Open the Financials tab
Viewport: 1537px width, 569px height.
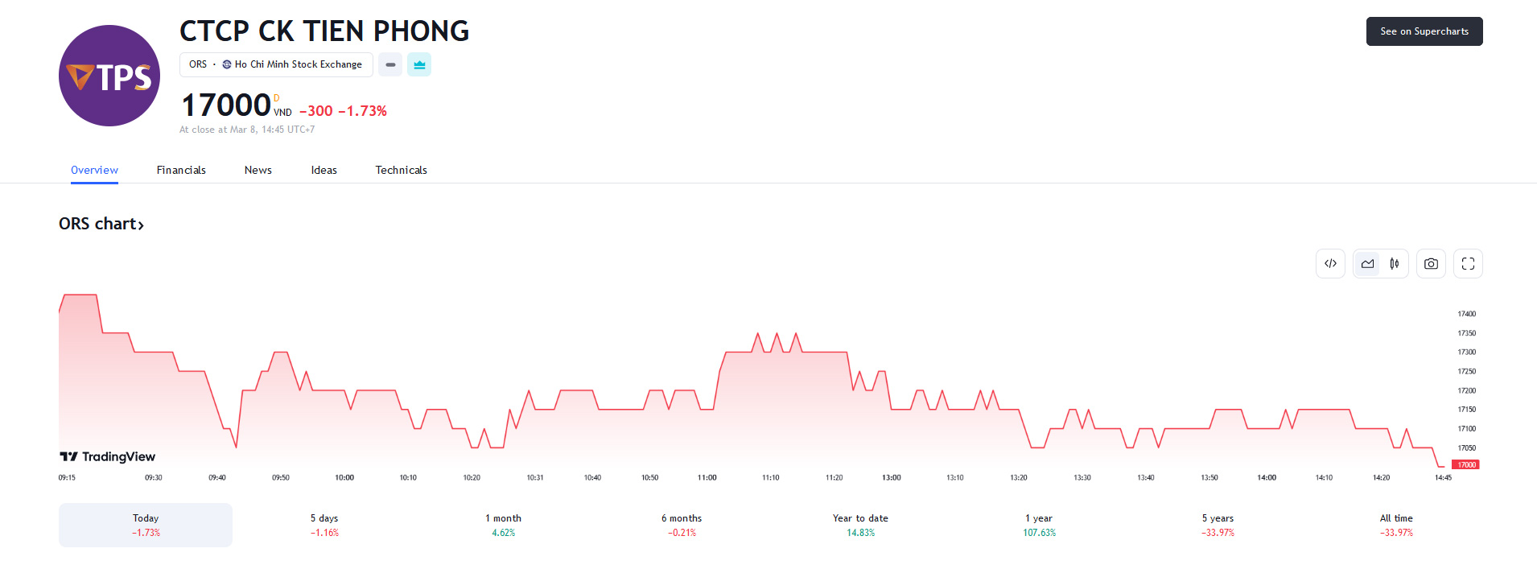coord(181,170)
